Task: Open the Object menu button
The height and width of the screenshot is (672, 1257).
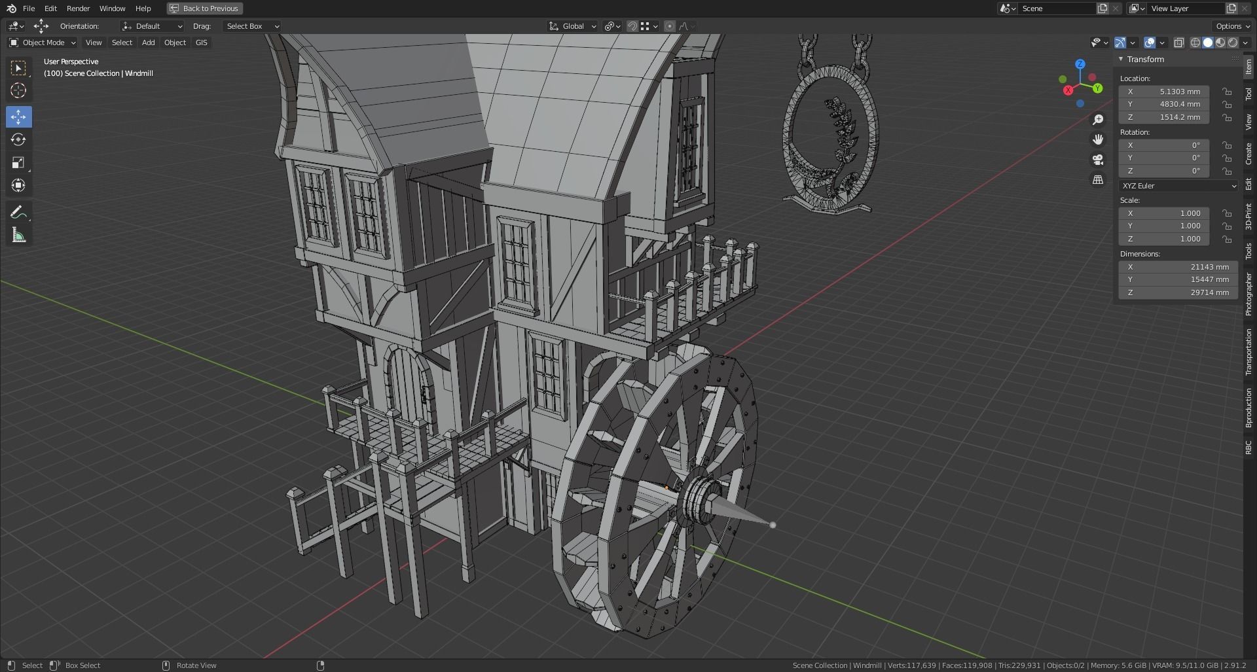Action: [x=175, y=43]
